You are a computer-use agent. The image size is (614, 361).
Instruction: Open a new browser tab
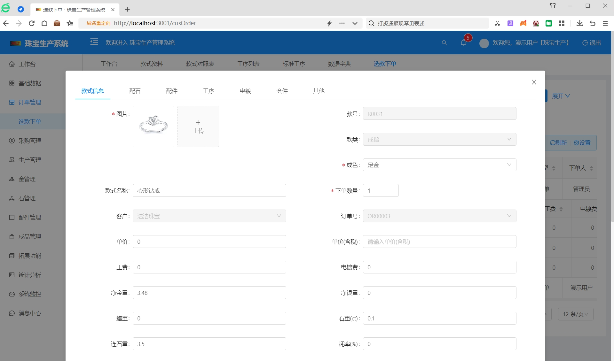pos(127,9)
